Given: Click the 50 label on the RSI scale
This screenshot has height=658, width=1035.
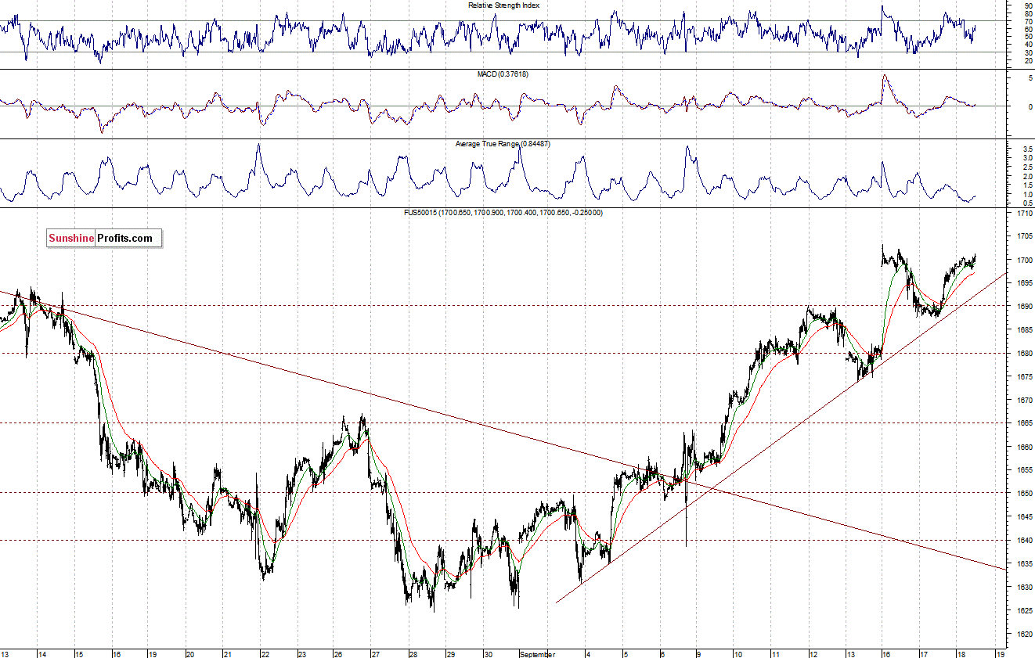Looking at the screenshot, I should pyautogui.click(x=1027, y=37).
